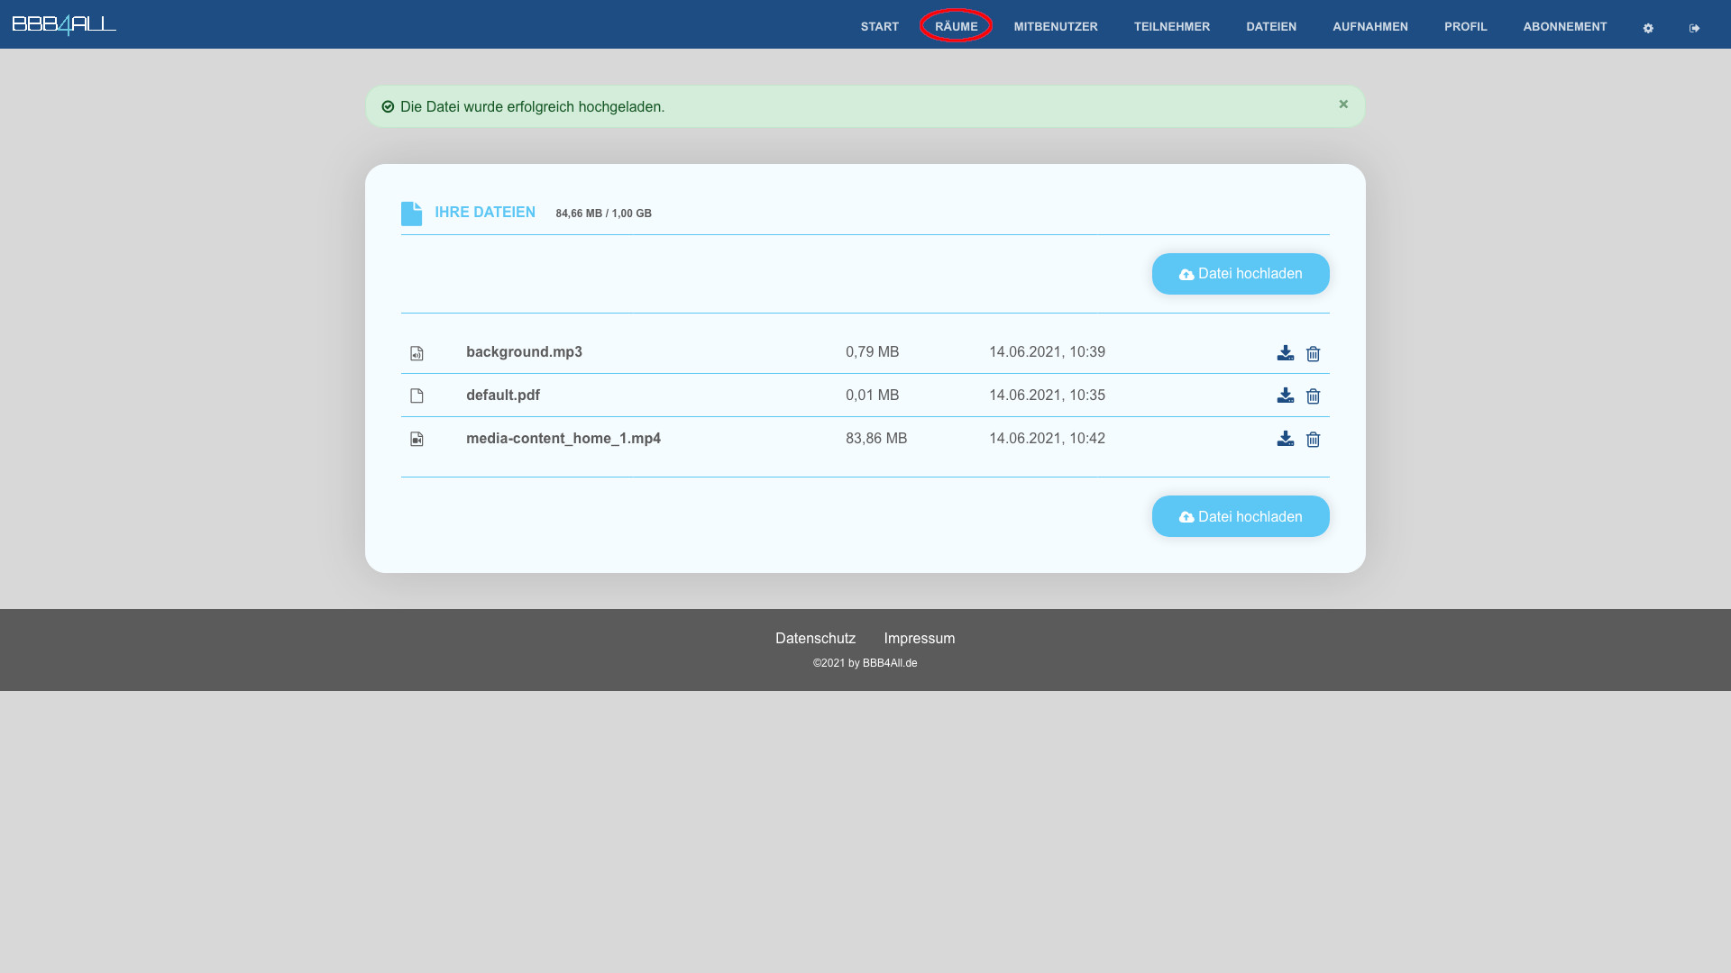Delete default.pdf with trash icon
The height and width of the screenshot is (973, 1731).
(x=1314, y=396)
